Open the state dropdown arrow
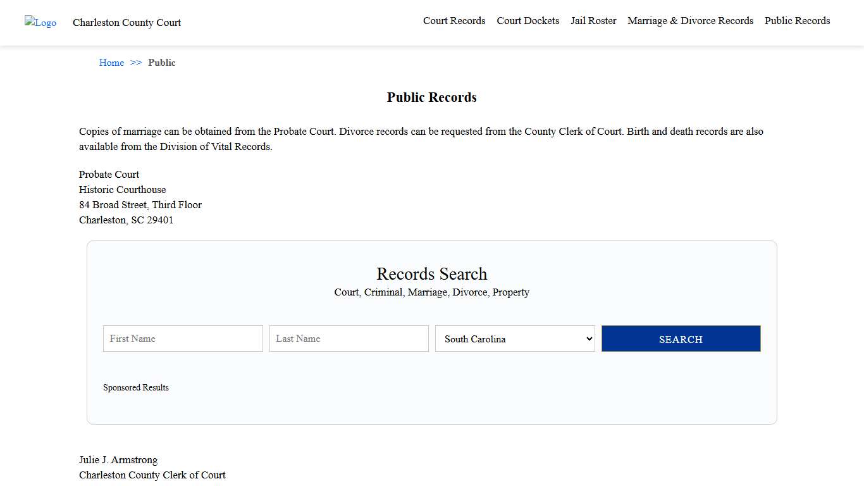 pyautogui.click(x=587, y=339)
